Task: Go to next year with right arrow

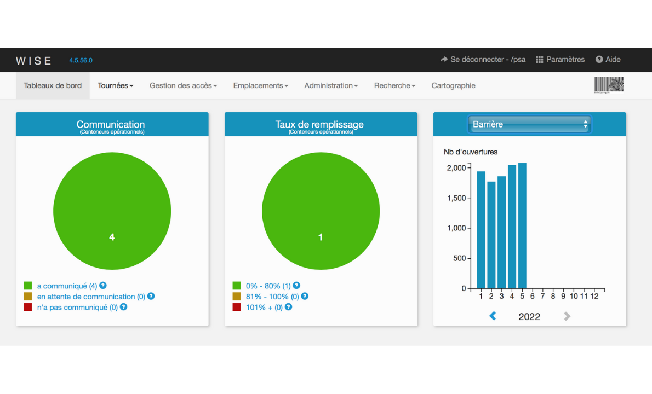Action: (x=567, y=316)
